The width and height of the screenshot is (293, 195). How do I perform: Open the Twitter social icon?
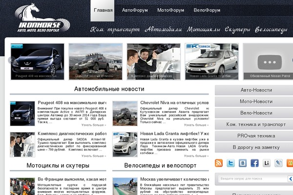230,163
